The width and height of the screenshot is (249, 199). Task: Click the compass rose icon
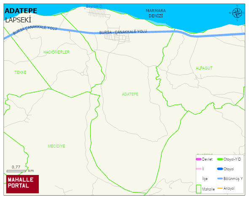pos(237,13)
